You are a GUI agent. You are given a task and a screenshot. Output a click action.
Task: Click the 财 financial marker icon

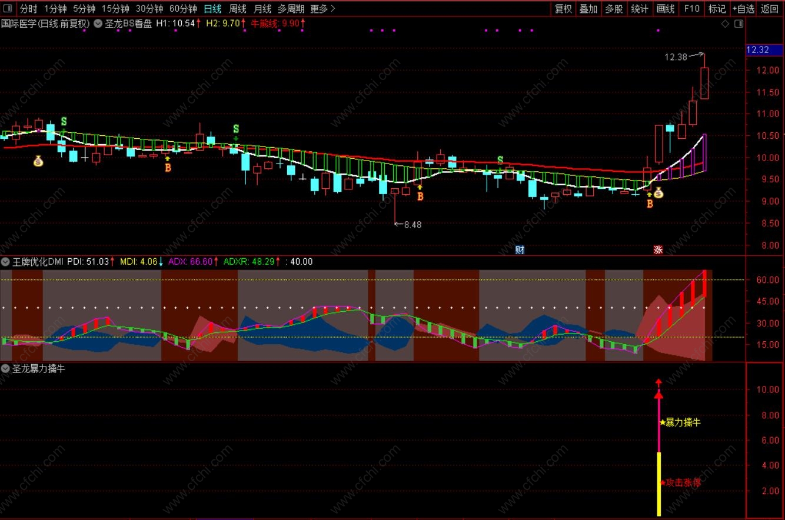click(x=520, y=249)
